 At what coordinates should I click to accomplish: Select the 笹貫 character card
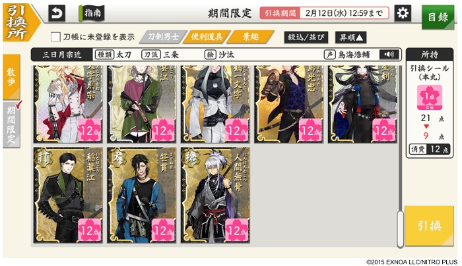click(x=142, y=195)
